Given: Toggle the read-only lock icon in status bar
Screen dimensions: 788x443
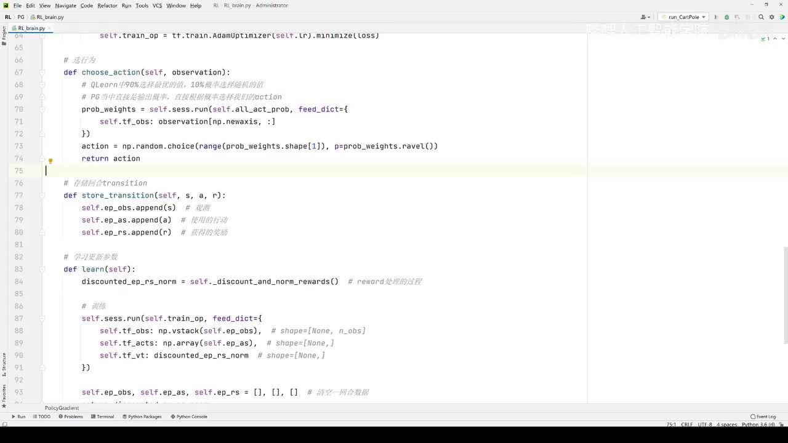Looking at the screenshot, I should (x=782, y=425).
